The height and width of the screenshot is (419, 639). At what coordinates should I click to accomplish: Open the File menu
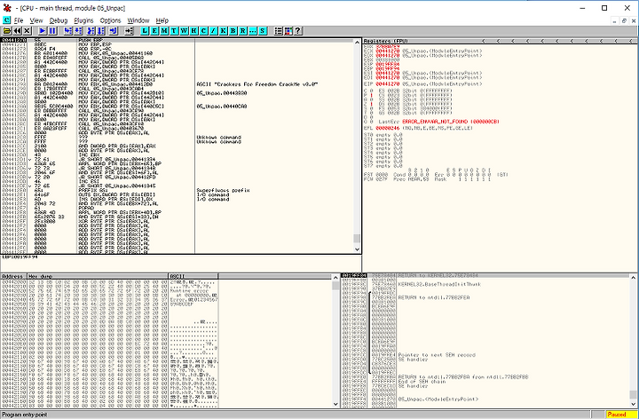[19, 20]
